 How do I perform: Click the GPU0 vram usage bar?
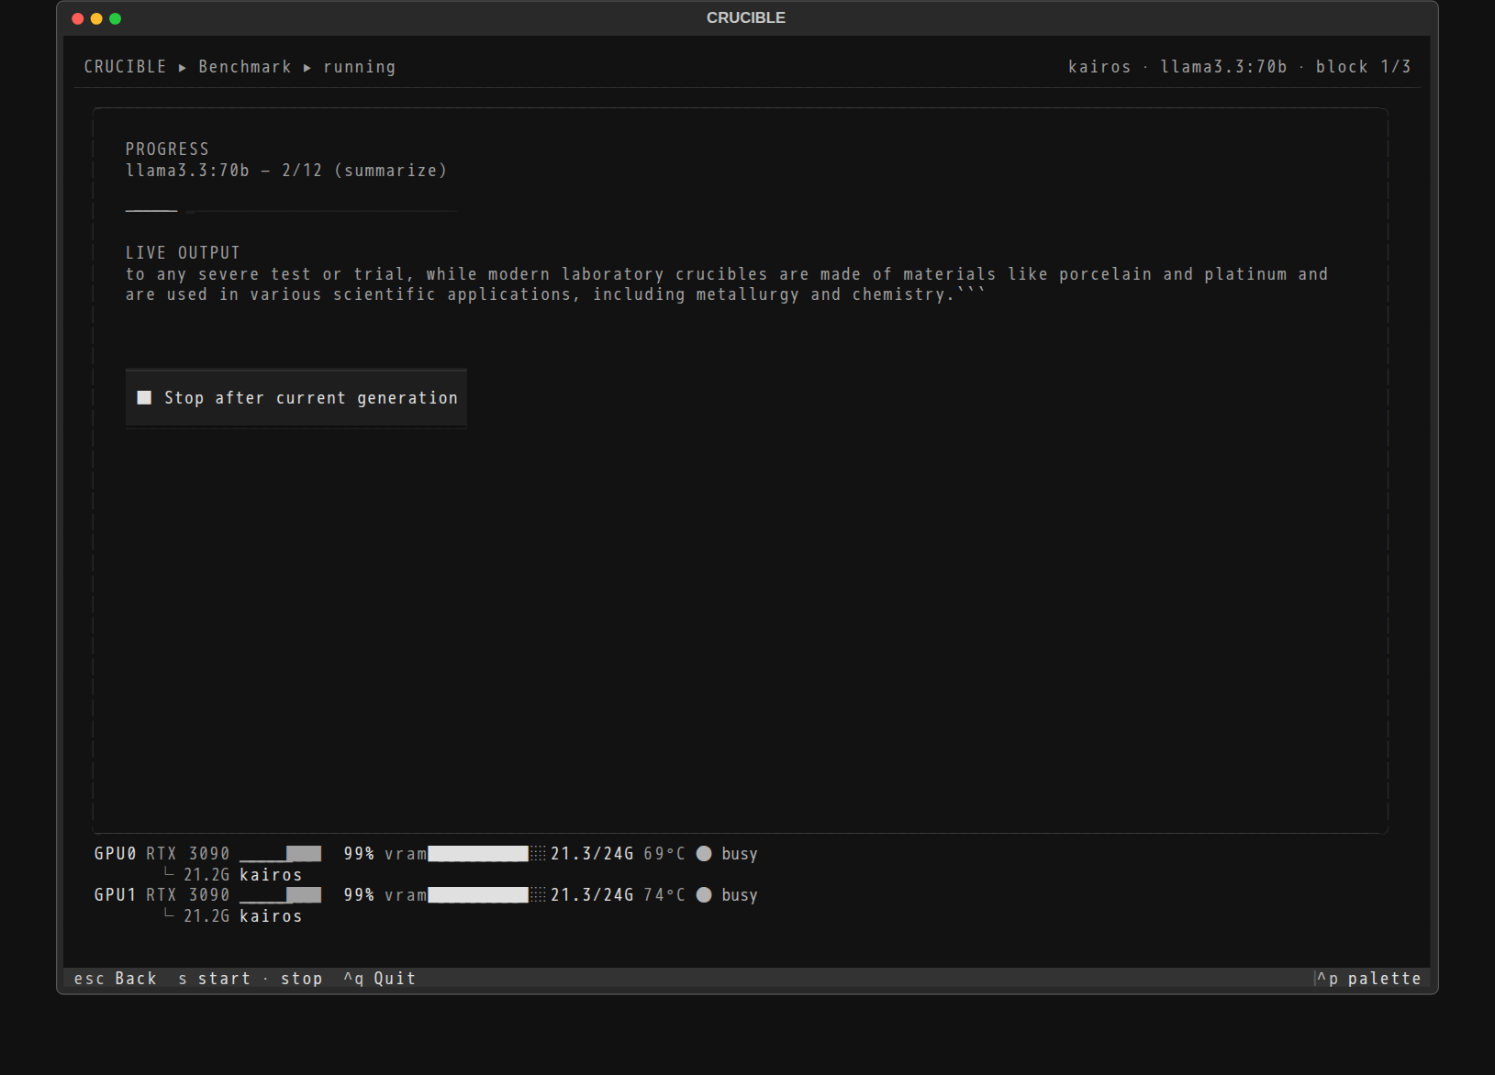tap(487, 854)
